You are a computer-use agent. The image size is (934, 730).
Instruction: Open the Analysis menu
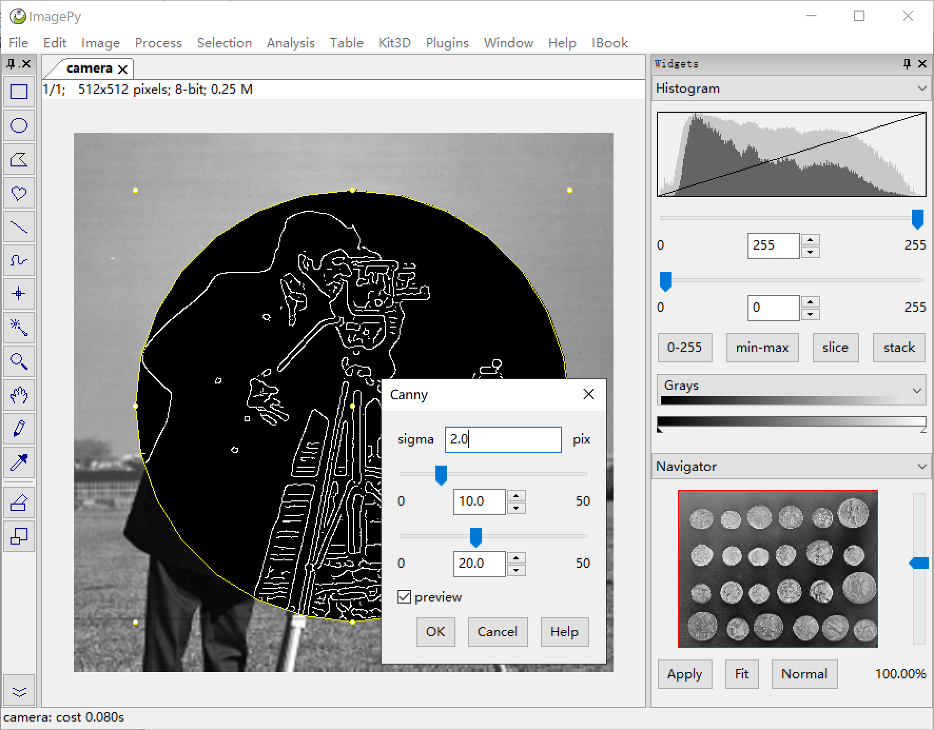pyautogui.click(x=290, y=43)
